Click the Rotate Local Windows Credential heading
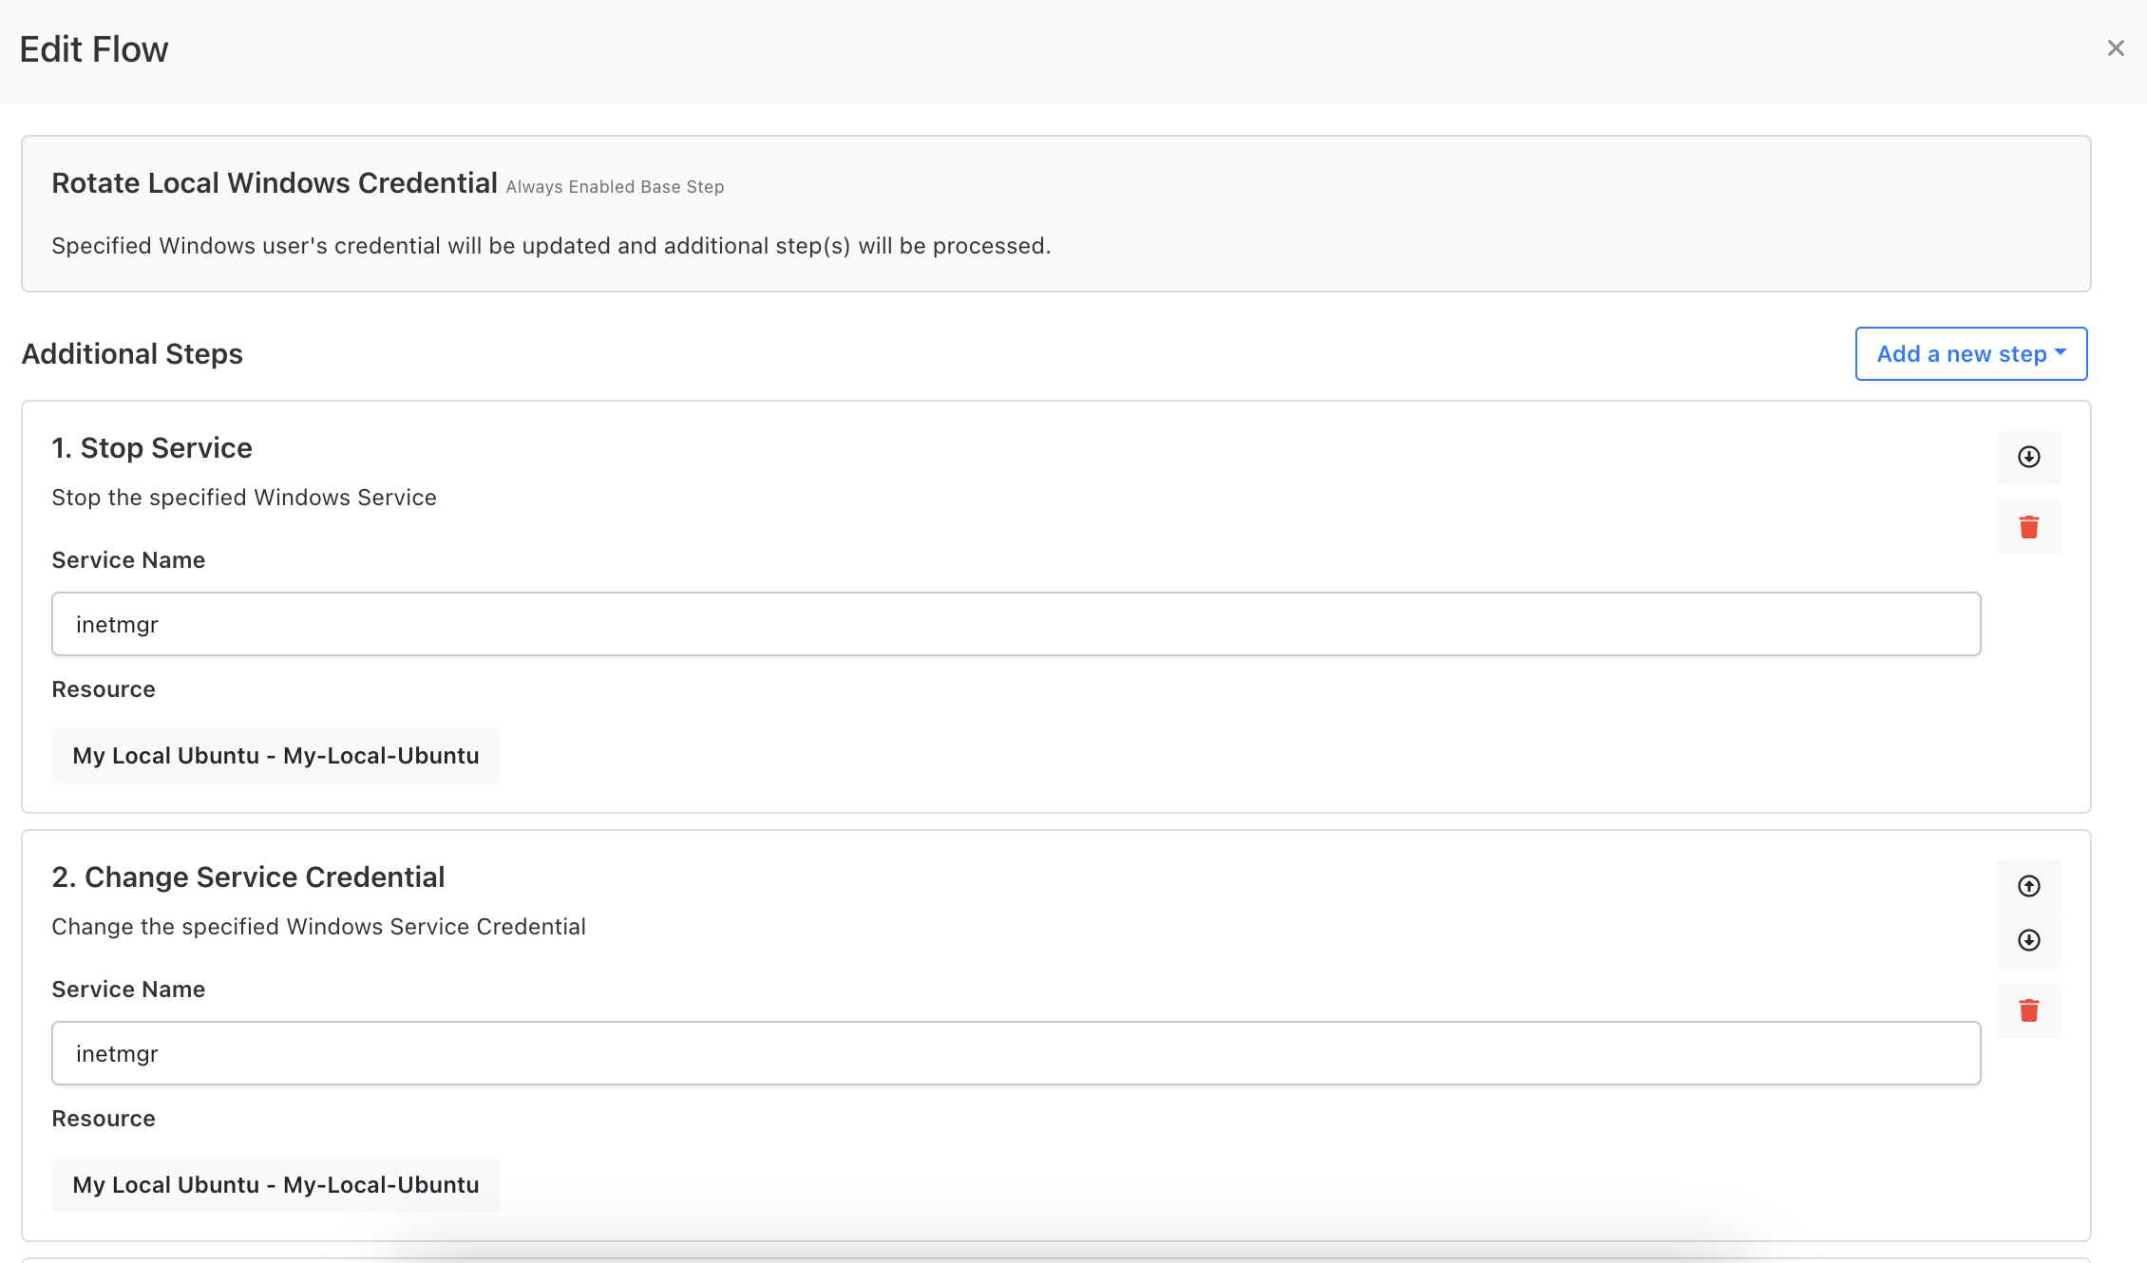This screenshot has width=2147, height=1263. pyautogui.click(x=275, y=183)
